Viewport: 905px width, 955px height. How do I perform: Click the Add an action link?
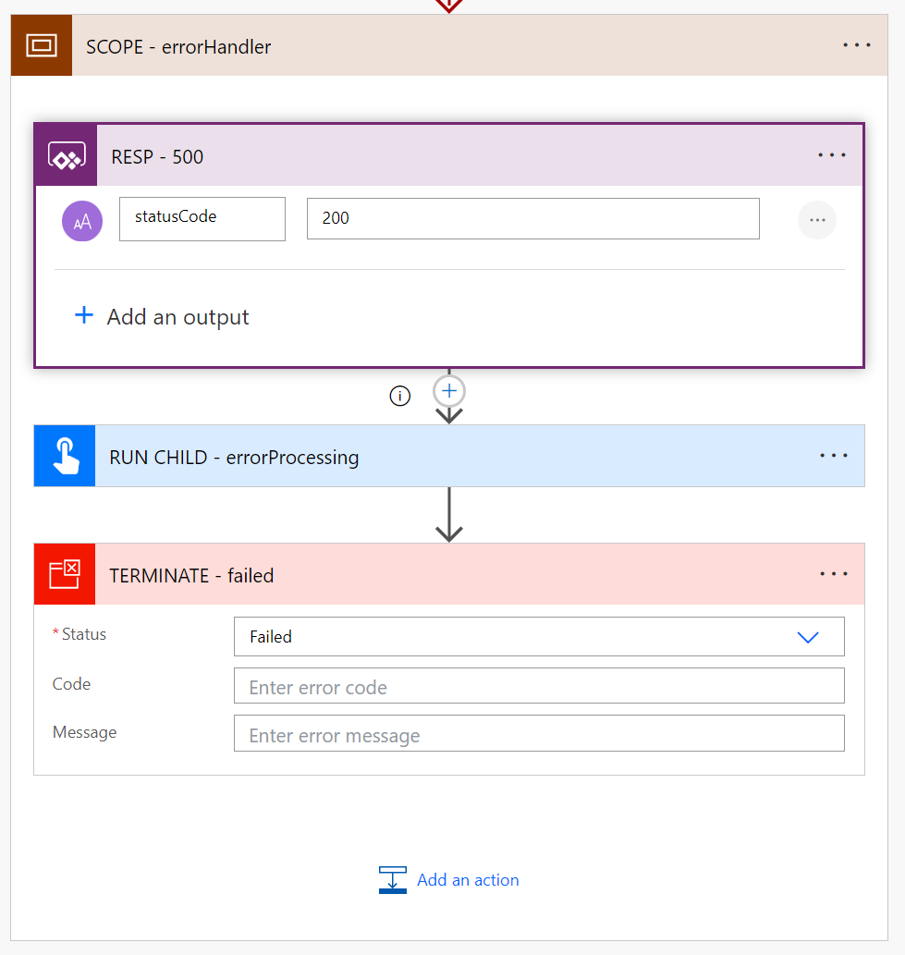468,880
